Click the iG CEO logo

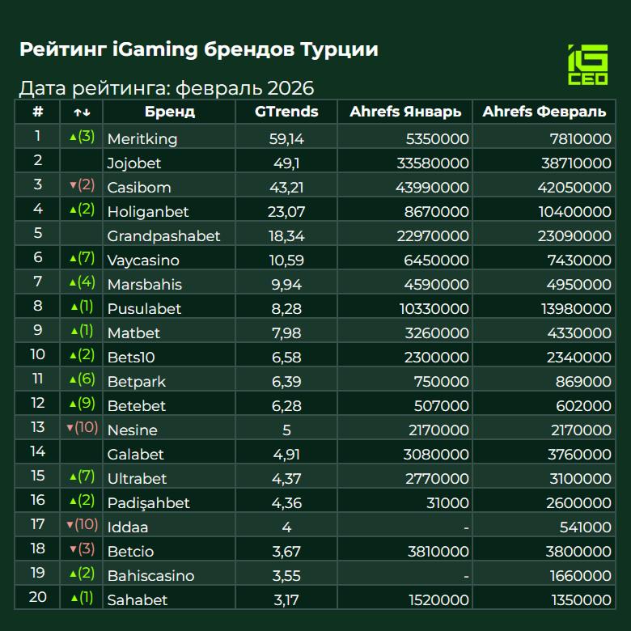click(x=588, y=66)
